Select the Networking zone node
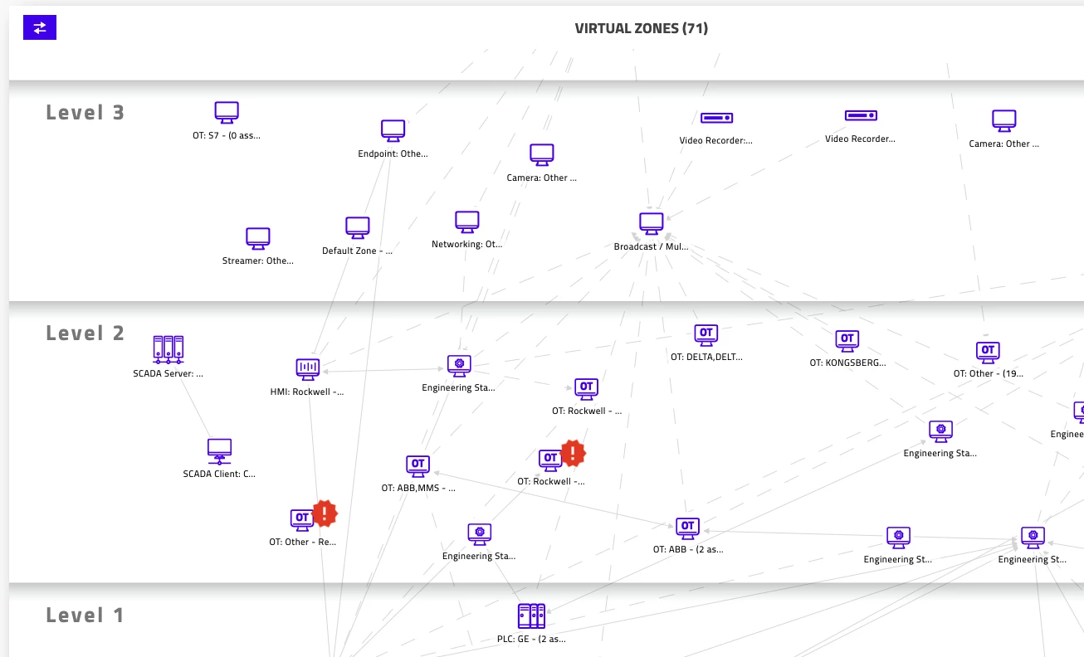The width and height of the screenshot is (1084, 657). coord(467,221)
